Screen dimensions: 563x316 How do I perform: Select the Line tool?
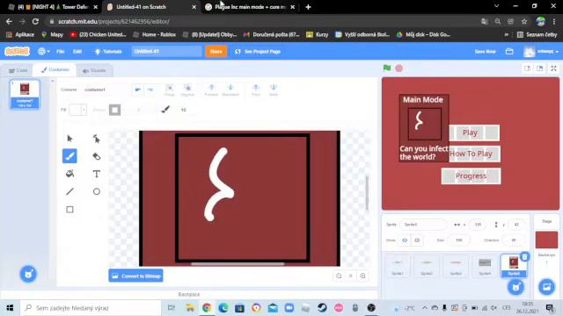point(69,191)
